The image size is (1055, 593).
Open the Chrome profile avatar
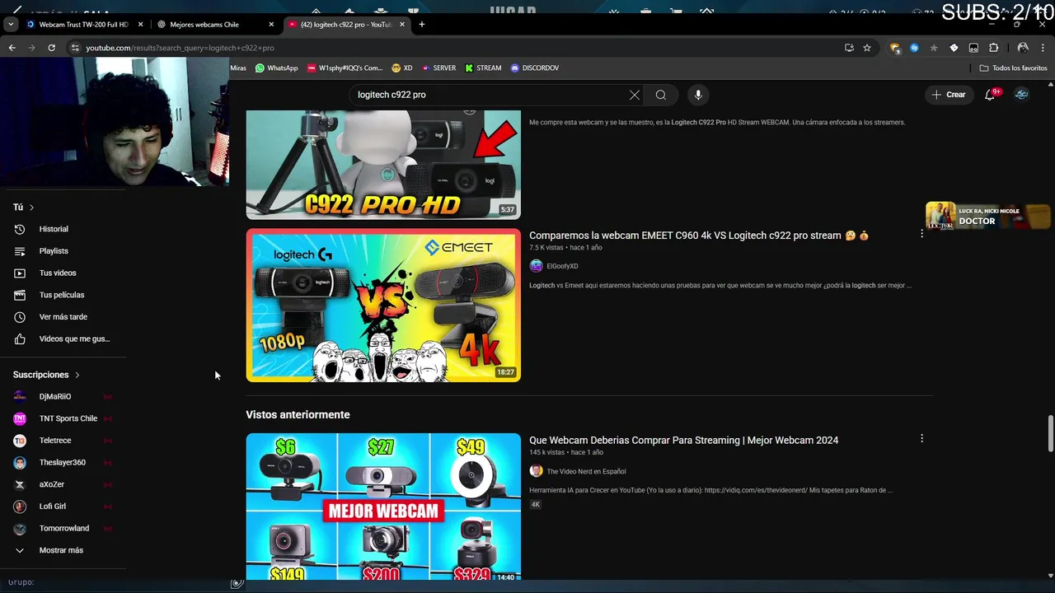[x=1023, y=48]
